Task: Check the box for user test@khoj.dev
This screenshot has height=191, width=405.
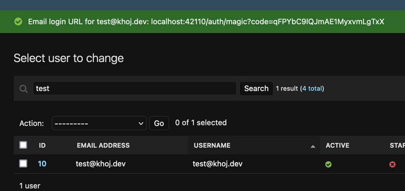Action: pos(23,163)
